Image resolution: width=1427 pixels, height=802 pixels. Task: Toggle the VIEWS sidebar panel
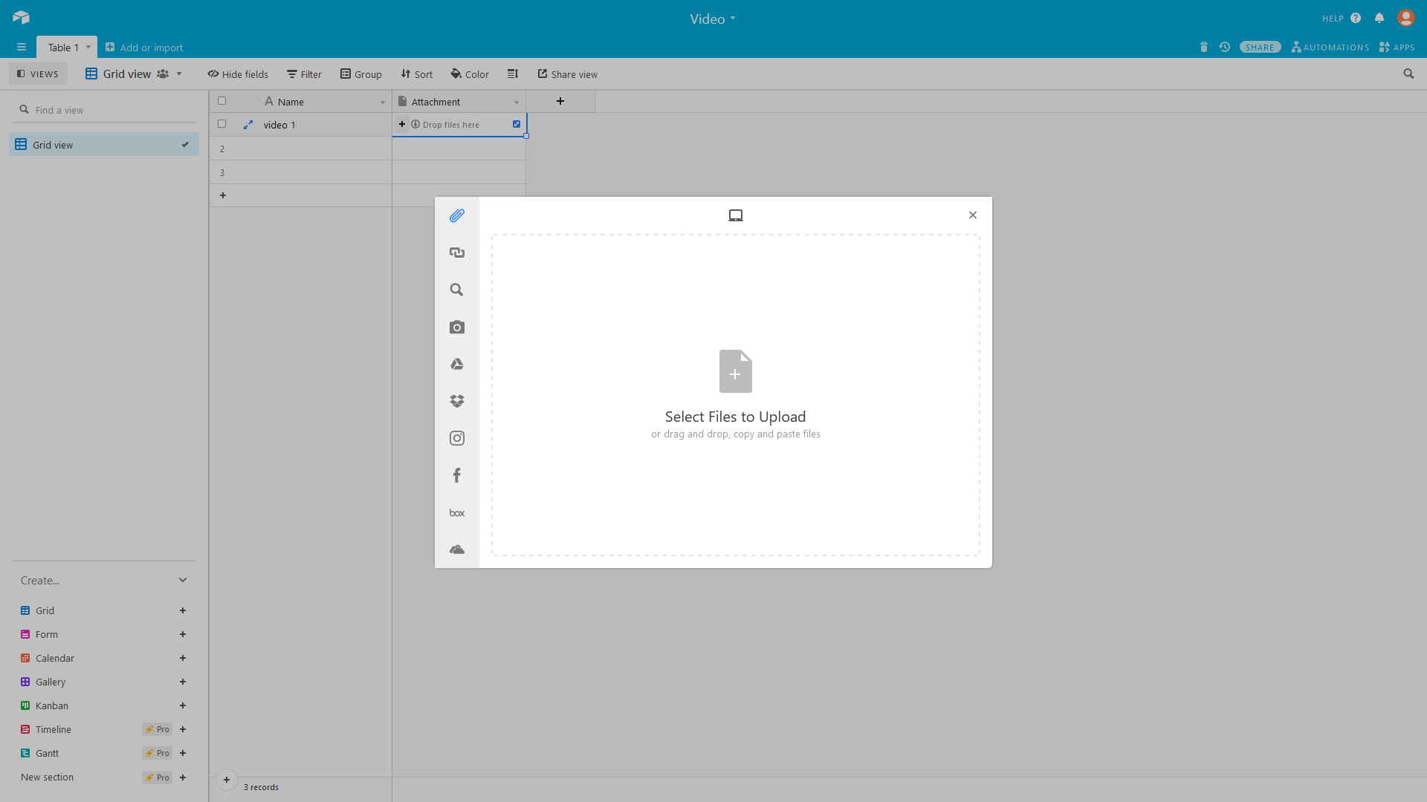tap(38, 74)
